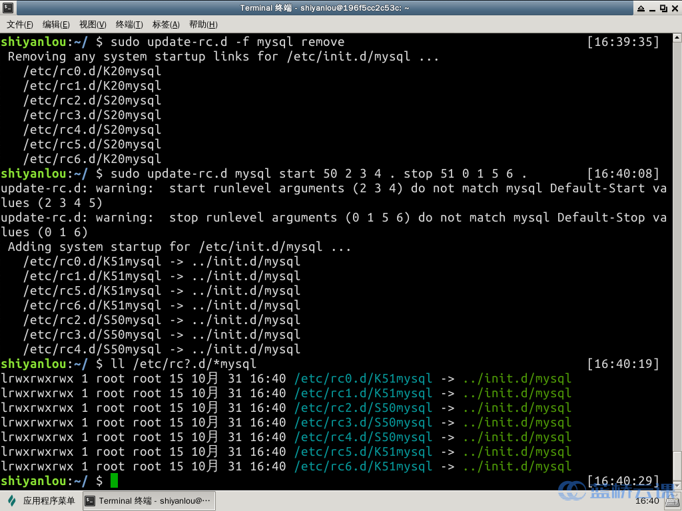
Task: Open the 视图(V) menu
Action: pyautogui.click(x=93, y=25)
